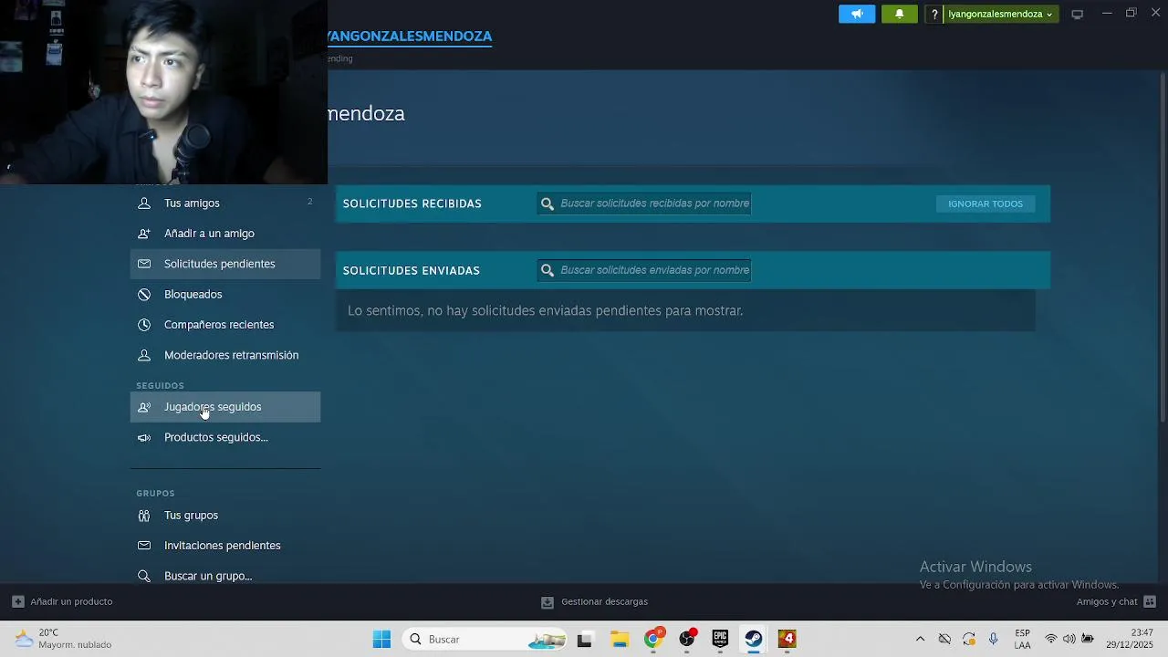The image size is (1168, 657).
Task: Focus the sent requests search field
Action: pyautogui.click(x=644, y=270)
